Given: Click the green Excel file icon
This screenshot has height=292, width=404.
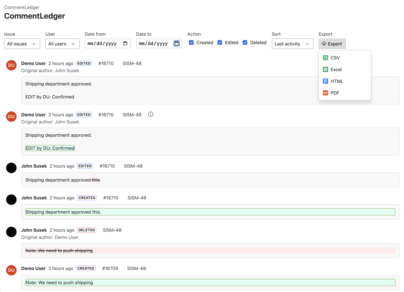Looking at the screenshot, I should pos(325,69).
